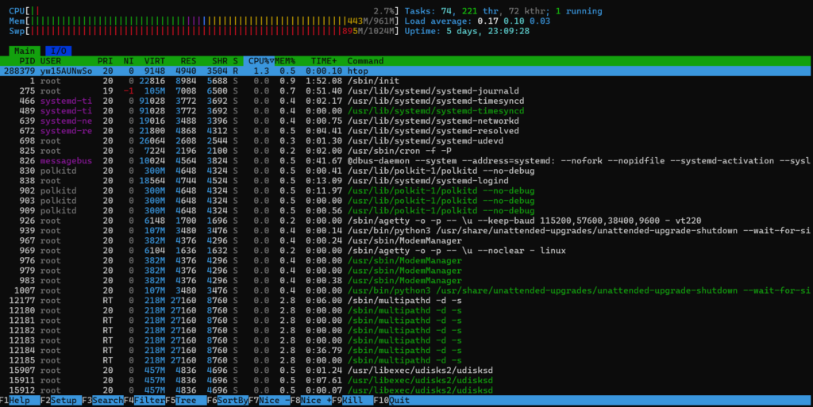Click F8 Nice + button
This screenshot has width=813, height=407.
click(x=310, y=401)
